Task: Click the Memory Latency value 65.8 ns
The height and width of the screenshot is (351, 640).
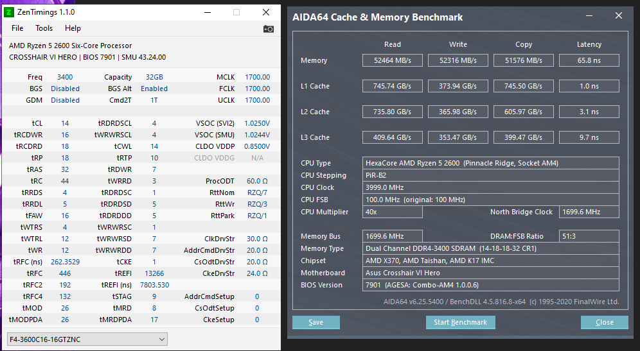Action: pos(589,60)
